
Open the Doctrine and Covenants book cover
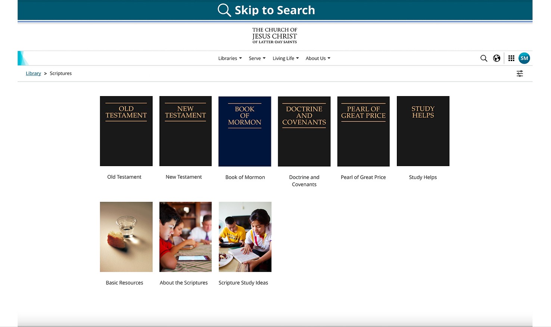click(x=304, y=131)
